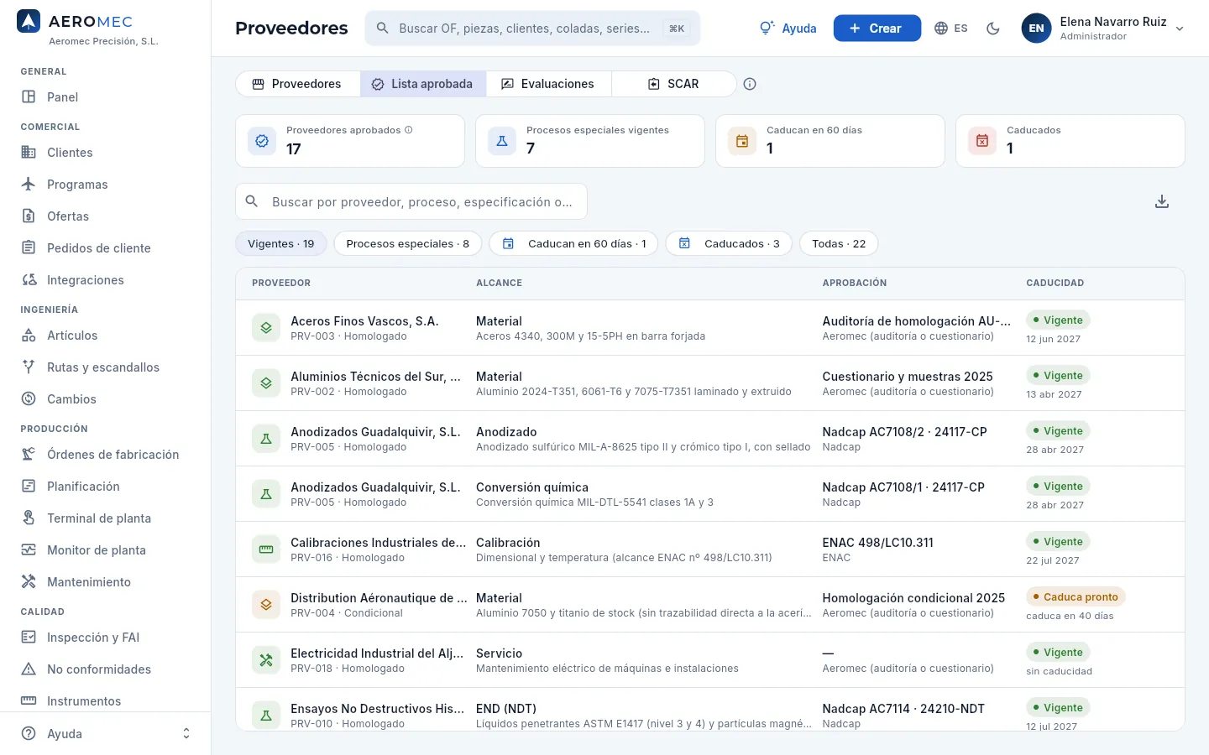Viewport: 1209px width, 755px height.
Task: Select the Procesos especiales · 8 filter
Action: click(407, 244)
